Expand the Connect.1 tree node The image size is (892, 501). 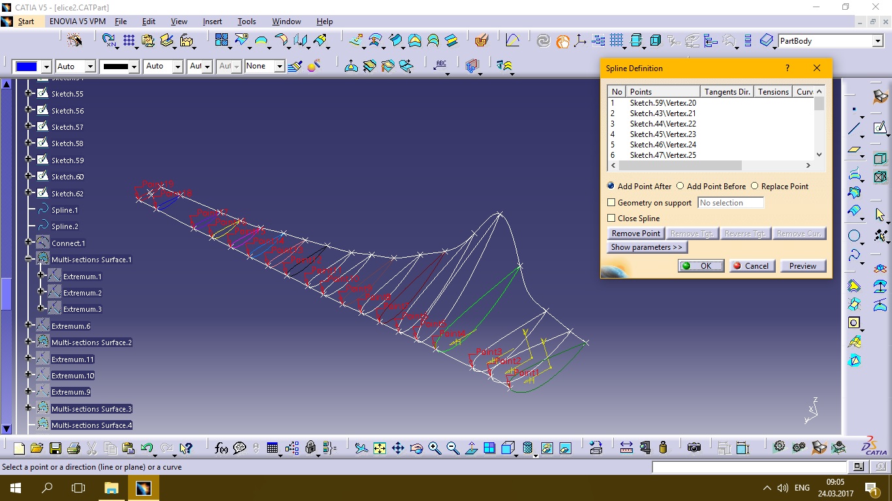coord(29,243)
